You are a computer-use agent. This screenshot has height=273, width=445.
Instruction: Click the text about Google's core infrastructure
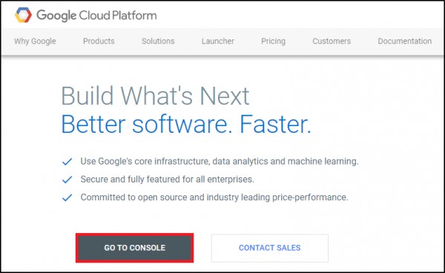220,162
